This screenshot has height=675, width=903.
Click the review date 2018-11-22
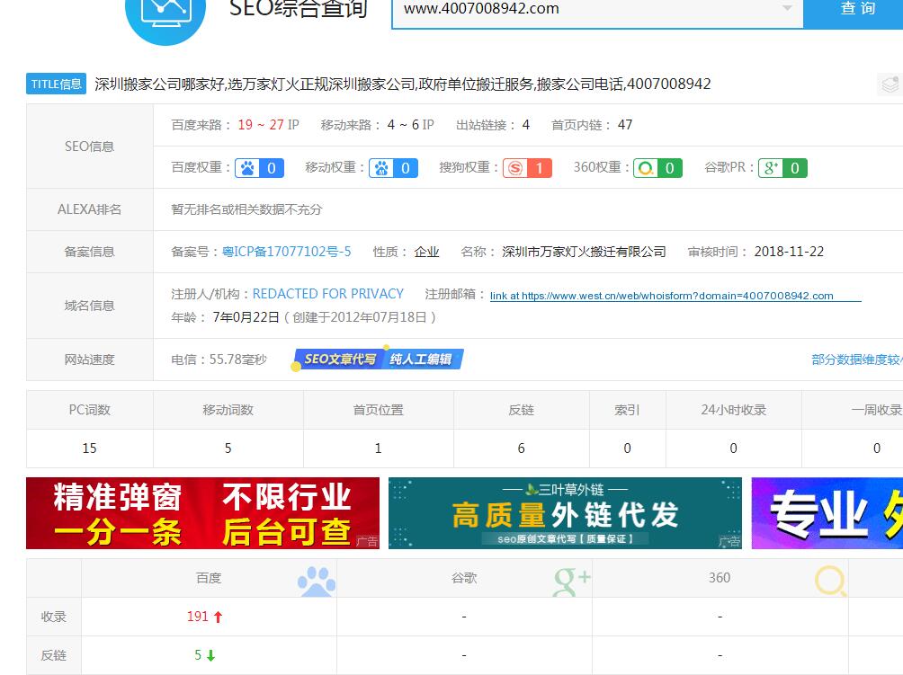[x=789, y=252]
